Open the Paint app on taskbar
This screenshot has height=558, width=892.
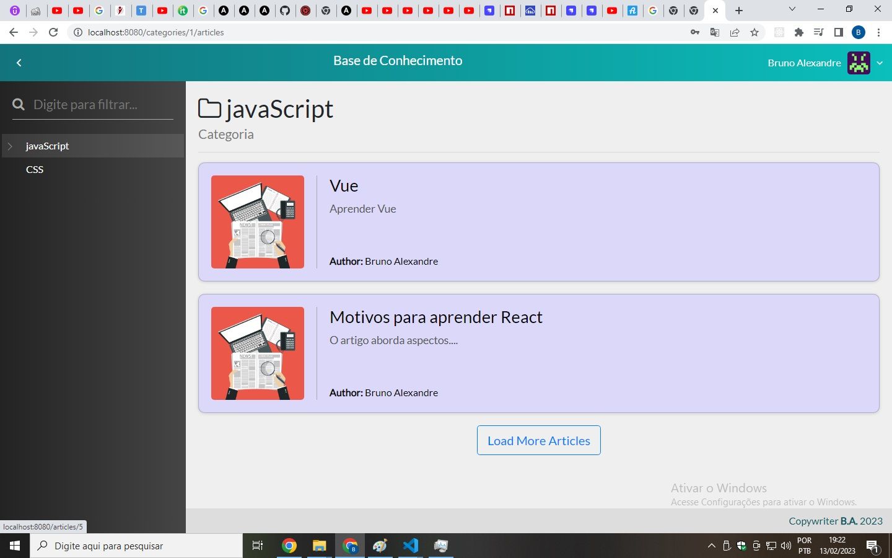click(x=380, y=546)
